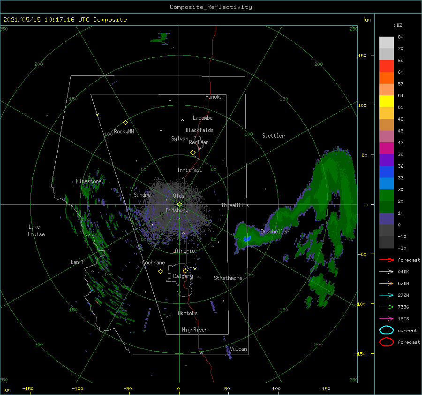
Task: Click the Strathmore label
Action: coord(228,278)
